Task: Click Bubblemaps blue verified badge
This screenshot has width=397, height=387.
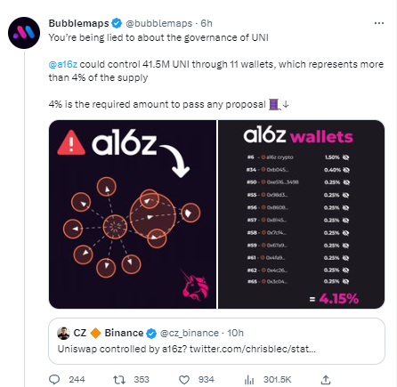Action: coord(117,23)
